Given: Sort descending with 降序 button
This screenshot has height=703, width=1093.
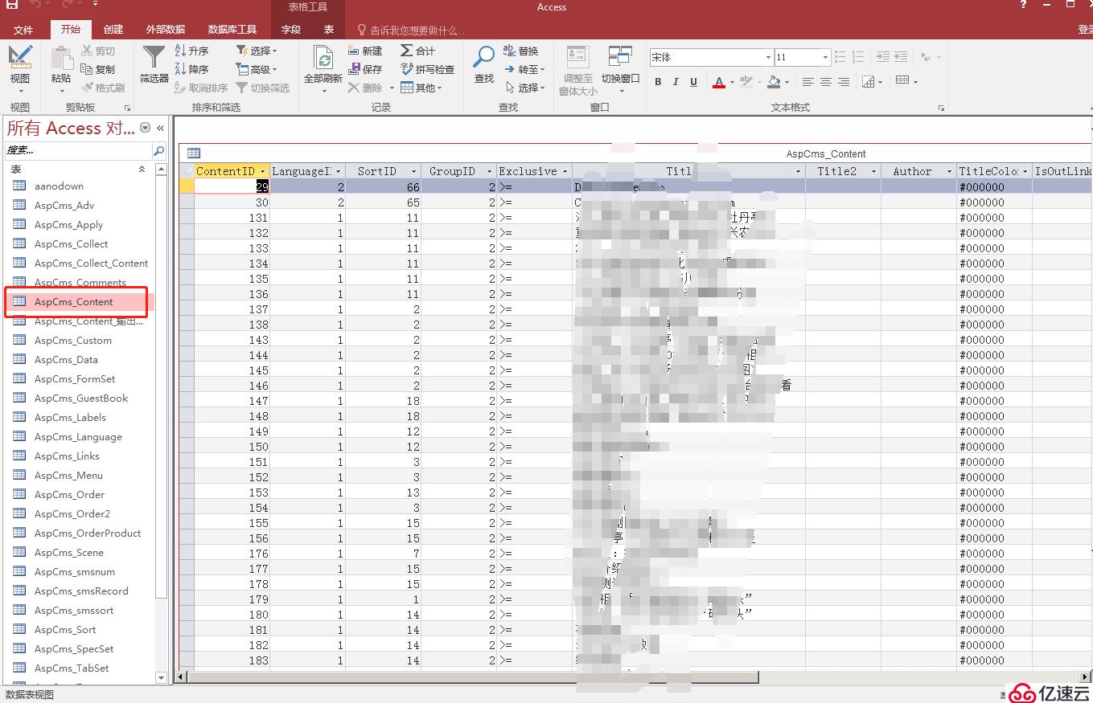Looking at the screenshot, I should (x=192, y=69).
